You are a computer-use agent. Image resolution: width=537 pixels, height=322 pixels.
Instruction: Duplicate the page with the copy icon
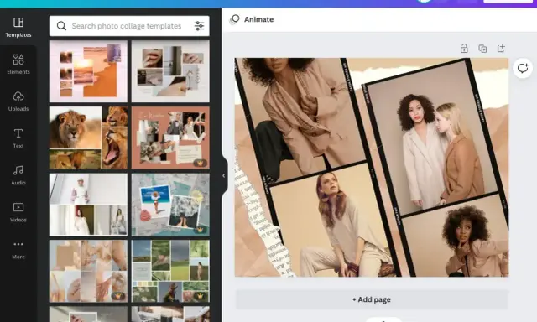tap(482, 49)
